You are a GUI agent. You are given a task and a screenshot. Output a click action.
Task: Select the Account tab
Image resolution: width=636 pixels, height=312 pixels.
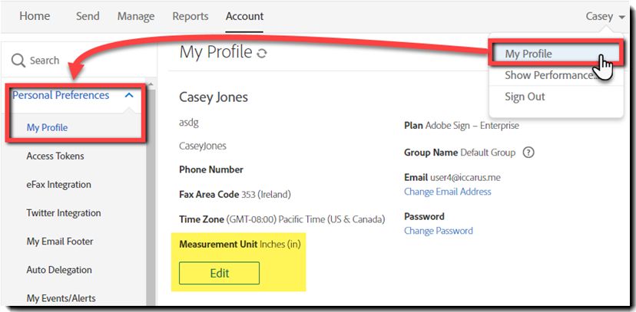point(244,16)
